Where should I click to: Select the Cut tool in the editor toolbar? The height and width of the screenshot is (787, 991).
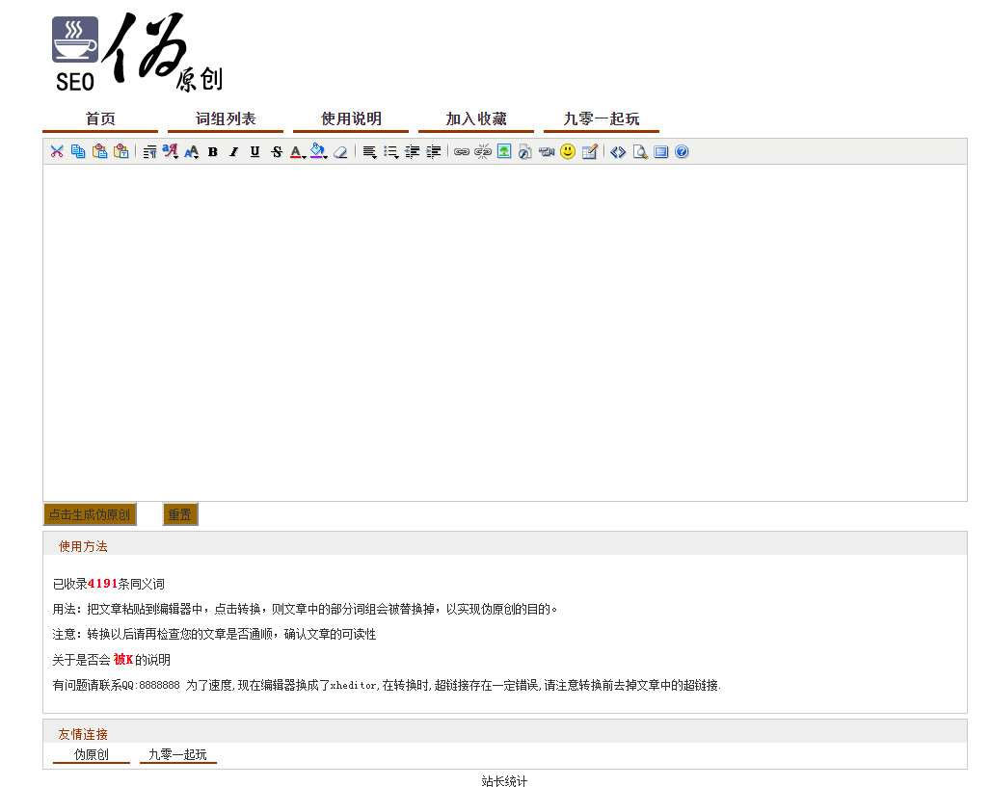57,151
